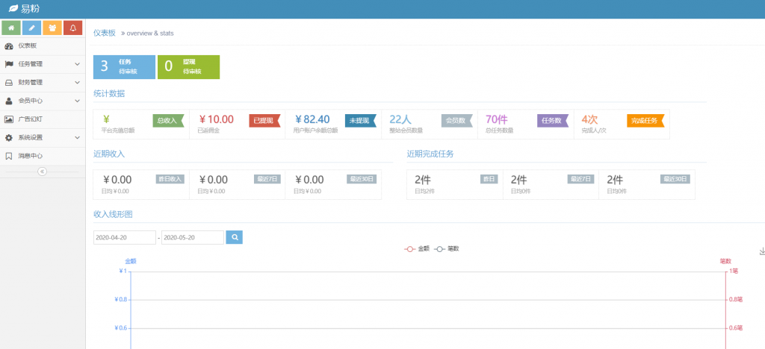Click the green home shortcut icon
Viewport: 765px width, 349px height.
[11, 28]
